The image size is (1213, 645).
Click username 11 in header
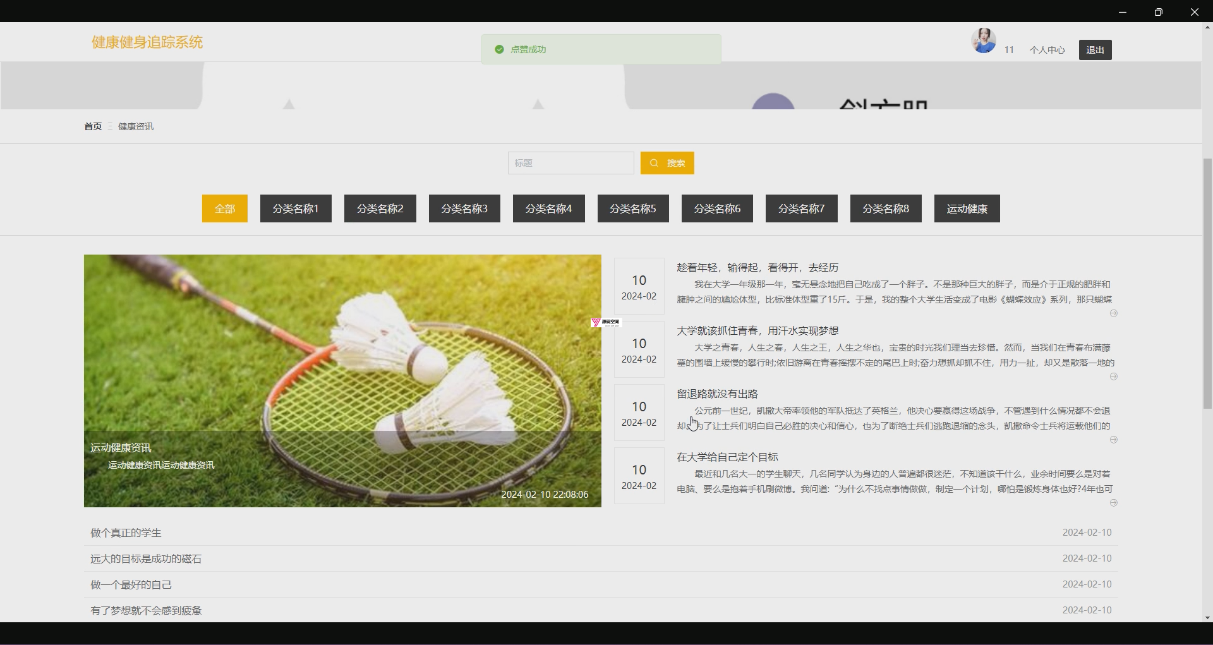tap(1009, 50)
